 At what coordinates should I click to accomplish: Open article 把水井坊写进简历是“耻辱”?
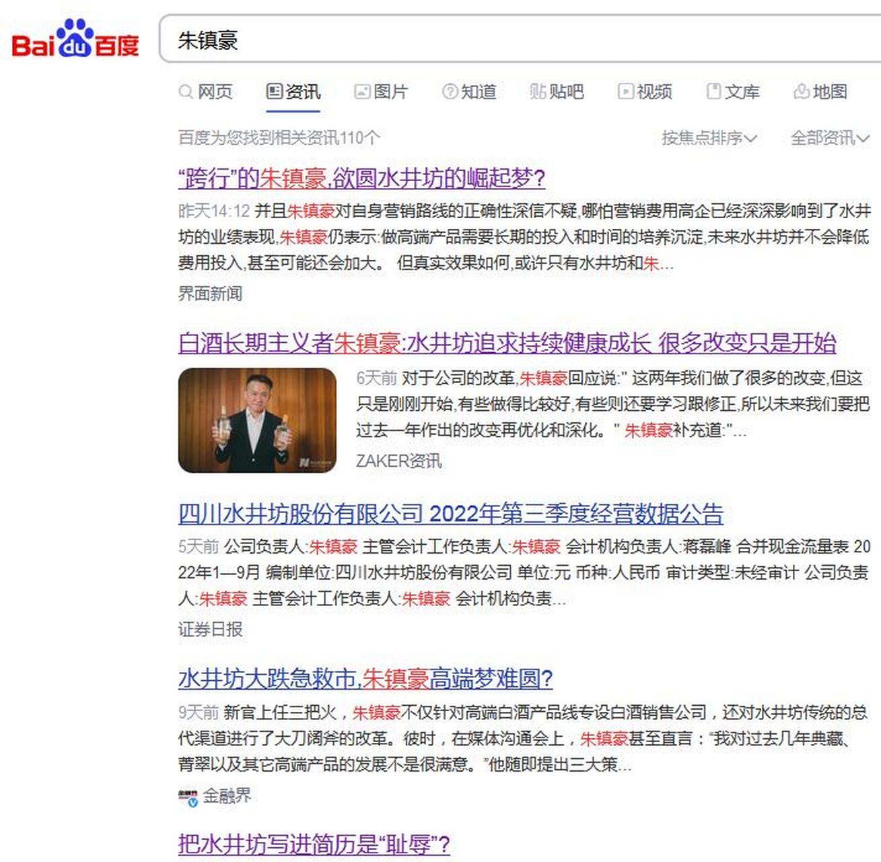[x=314, y=844]
